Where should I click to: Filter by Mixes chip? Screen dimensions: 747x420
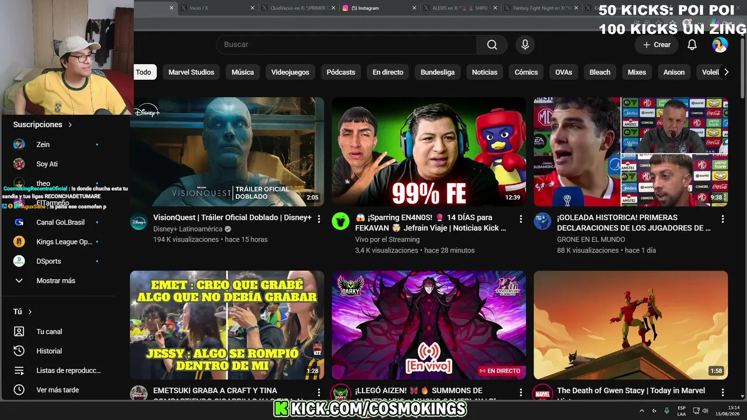637,72
